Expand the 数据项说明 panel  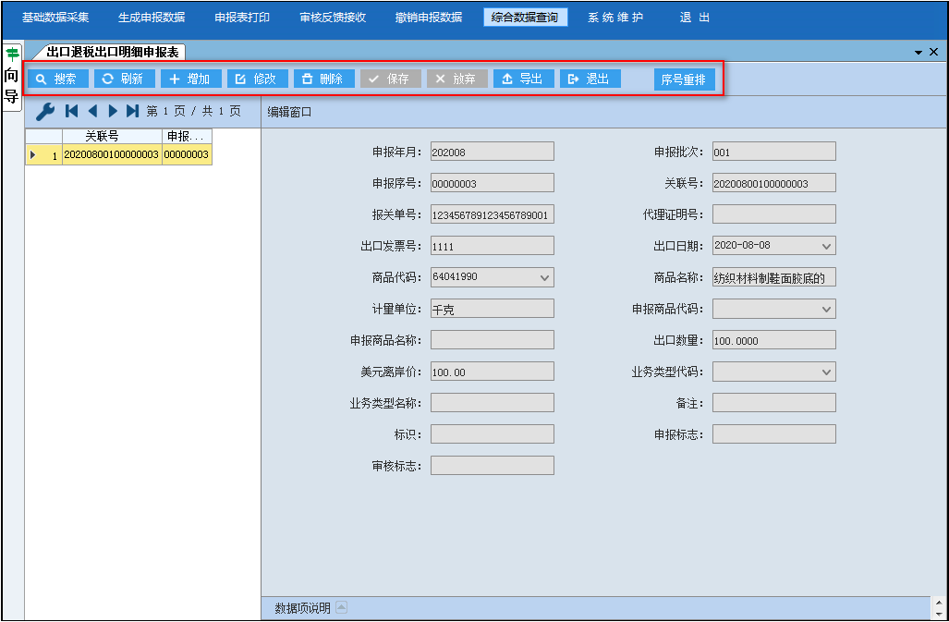(x=341, y=607)
